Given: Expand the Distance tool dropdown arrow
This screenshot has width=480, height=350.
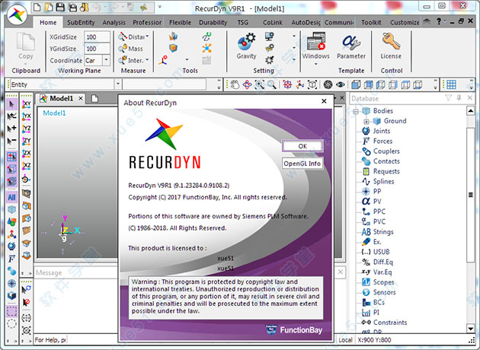Looking at the screenshot, I should 147,37.
